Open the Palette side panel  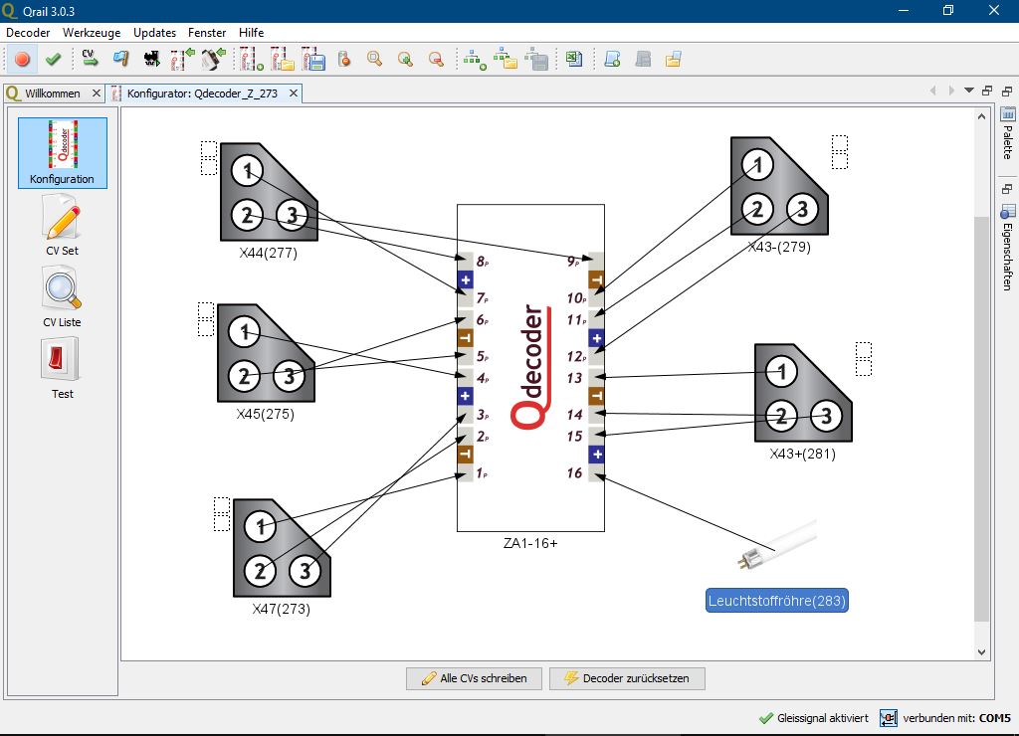tap(1007, 134)
